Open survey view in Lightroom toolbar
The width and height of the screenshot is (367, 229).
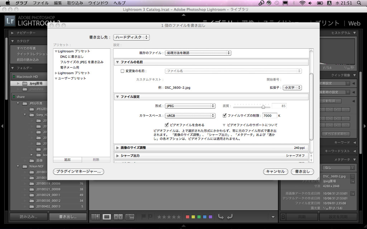(130, 217)
